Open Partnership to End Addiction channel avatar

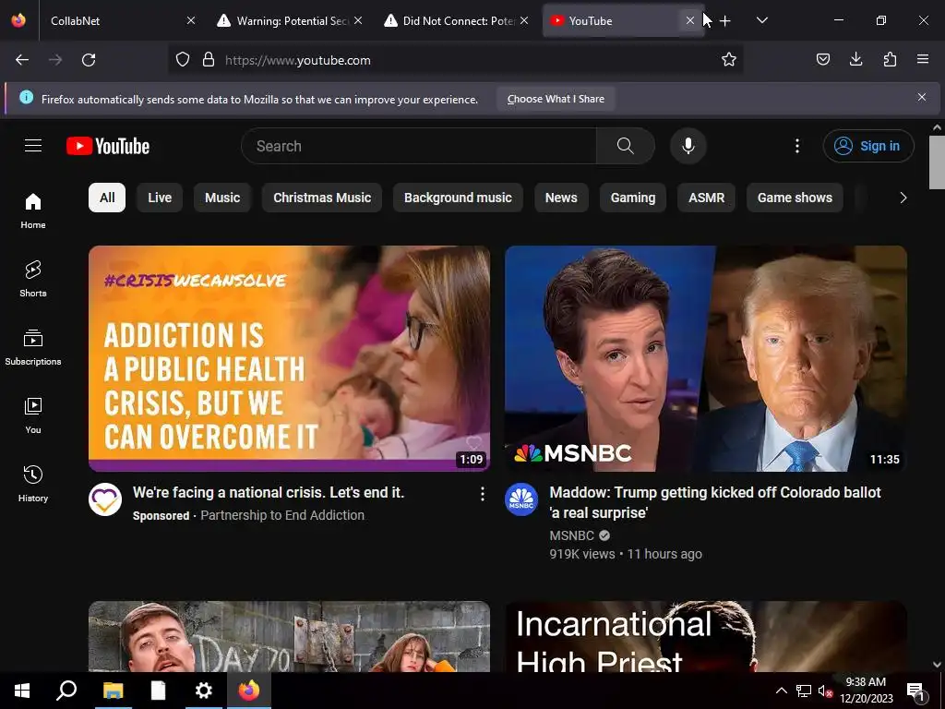[105, 499]
